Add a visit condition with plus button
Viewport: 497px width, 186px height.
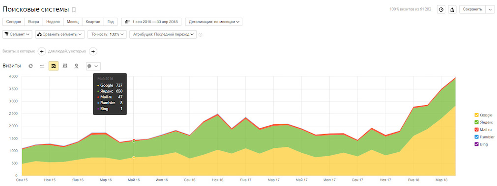click(x=41, y=51)
